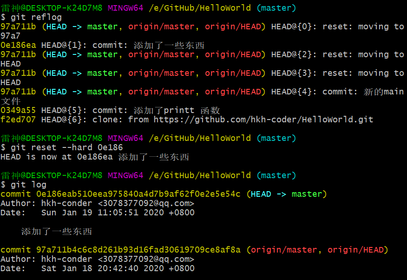Click the HEAD@{2} reflog entry label

pyautogui.click(x=294, y=54)
